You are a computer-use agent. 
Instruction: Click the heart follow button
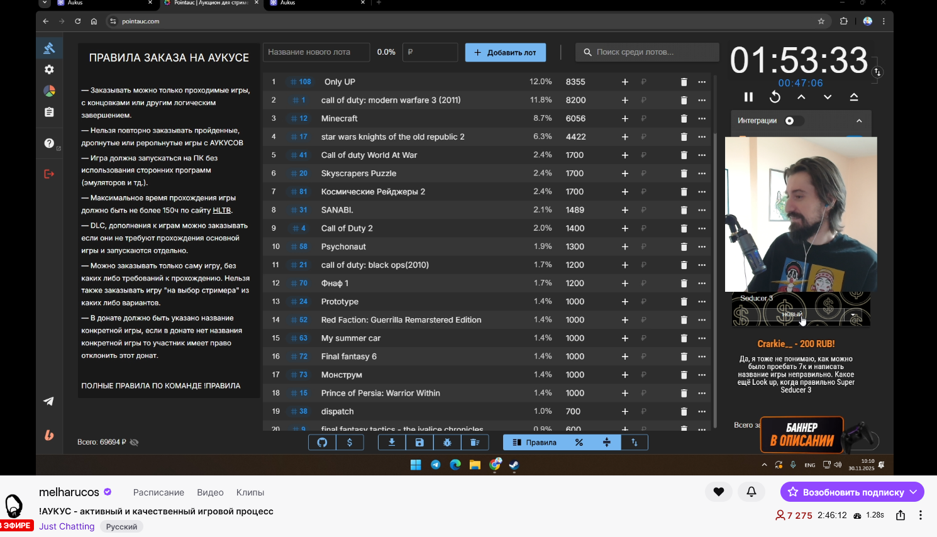tap(719, 492)
